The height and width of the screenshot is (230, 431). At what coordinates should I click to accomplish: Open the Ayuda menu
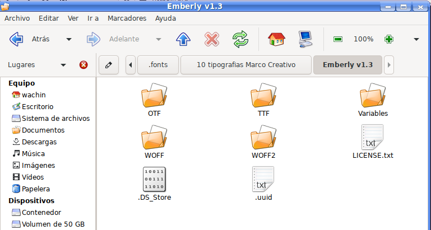(165, 18)
